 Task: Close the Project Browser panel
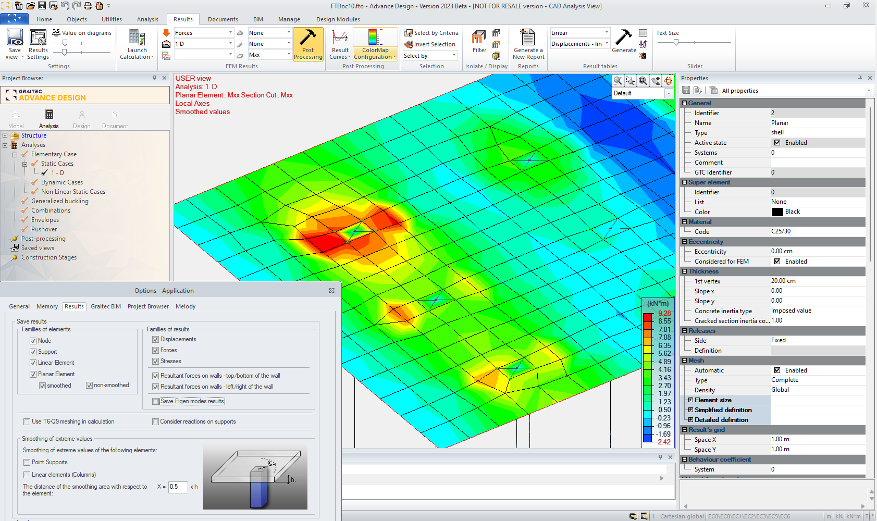[x=165, y=78]
